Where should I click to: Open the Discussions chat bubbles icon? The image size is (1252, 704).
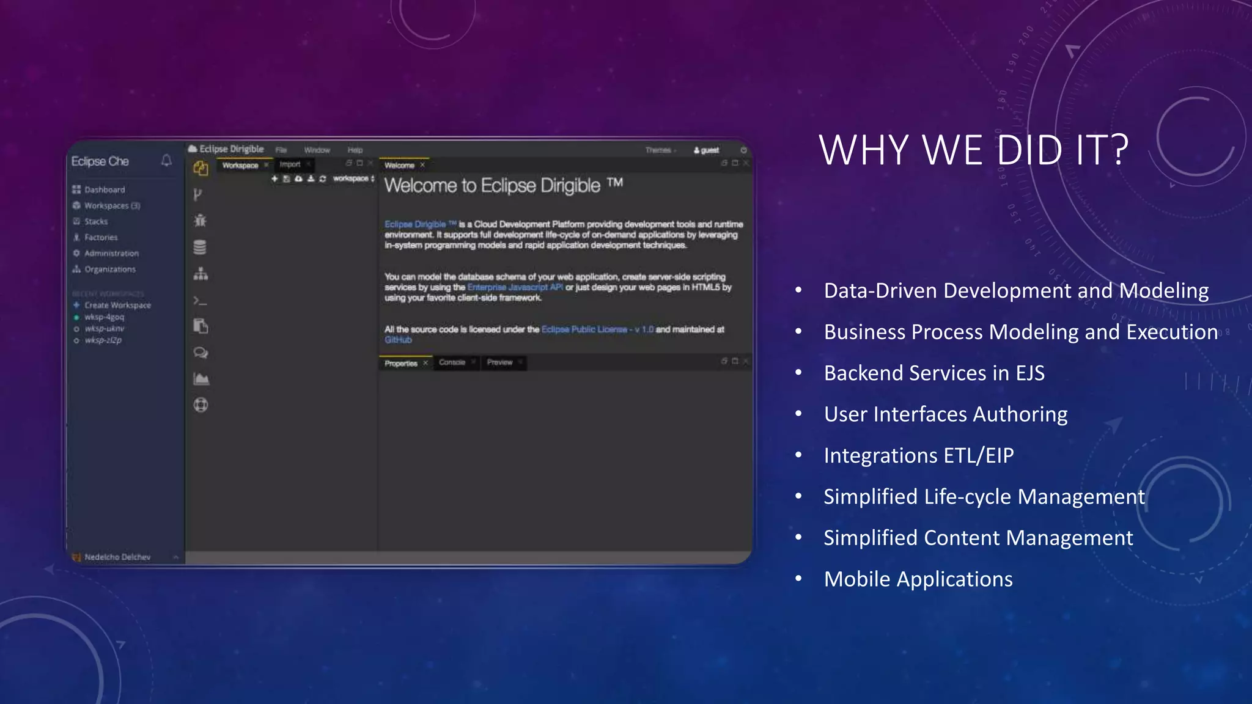coord(201,353)
